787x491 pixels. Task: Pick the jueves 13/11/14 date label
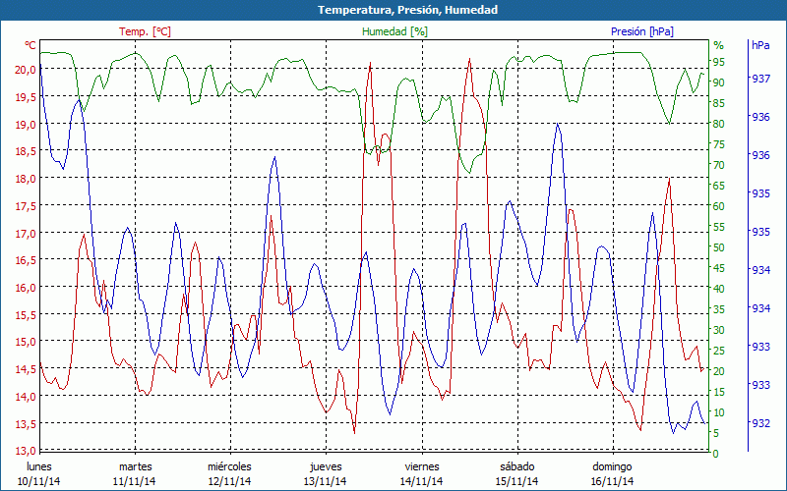(326, 473)
